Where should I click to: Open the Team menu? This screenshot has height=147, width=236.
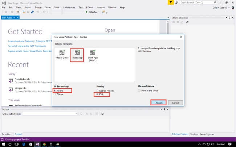(x=48, y=8)
